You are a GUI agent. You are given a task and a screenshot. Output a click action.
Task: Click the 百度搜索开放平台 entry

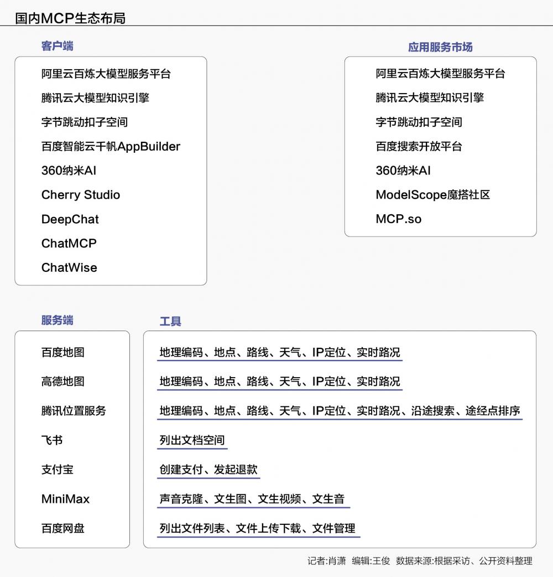coord(419,146)
